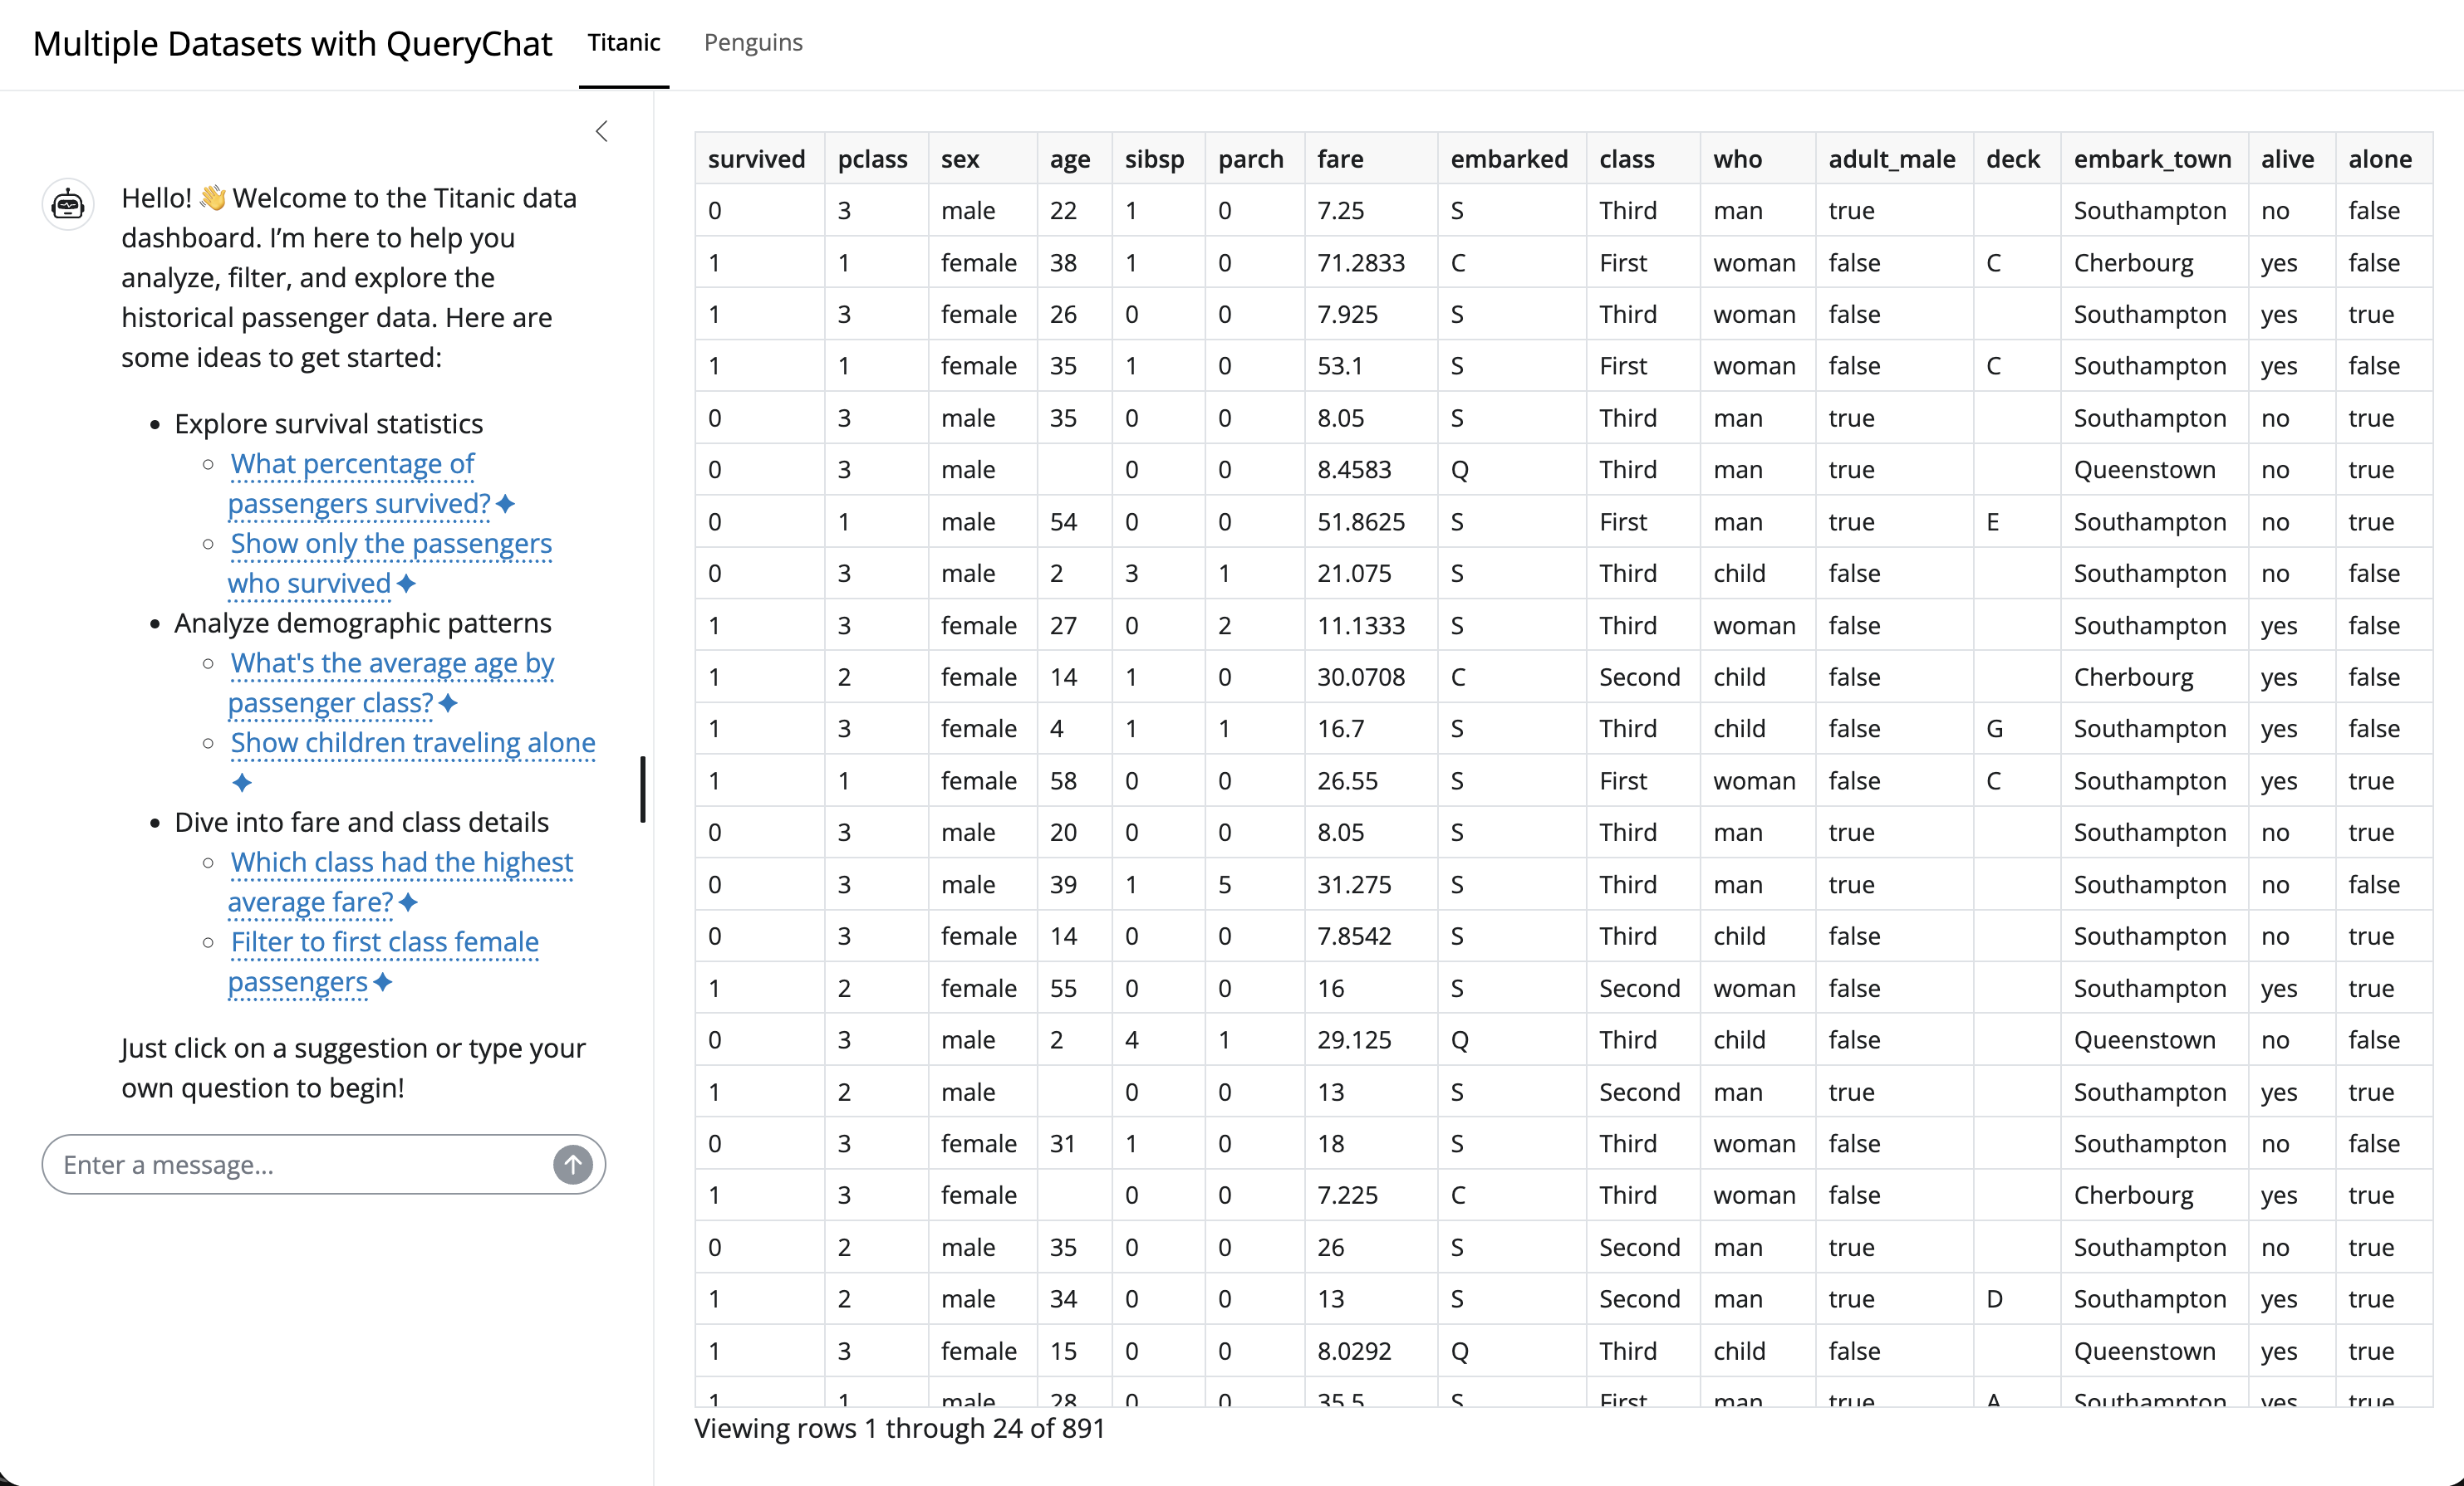Click the sparkle icon beside first class female passengers
Viewport: 2464px width, 1486px height.
[383, 982]
